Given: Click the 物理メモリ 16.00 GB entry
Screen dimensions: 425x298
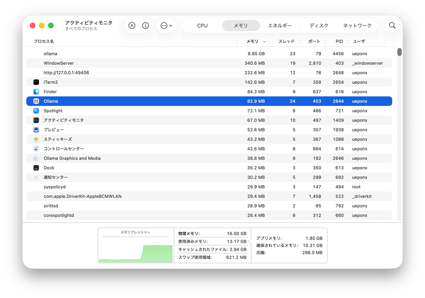Looking at the screenshot, I should (x=212, y=233).
